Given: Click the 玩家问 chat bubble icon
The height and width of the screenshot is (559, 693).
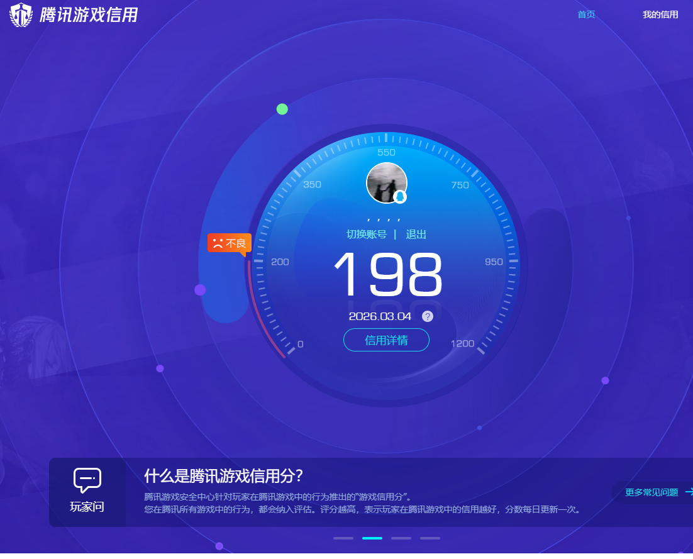Looking at the screenshot, I should coord(87,480).
